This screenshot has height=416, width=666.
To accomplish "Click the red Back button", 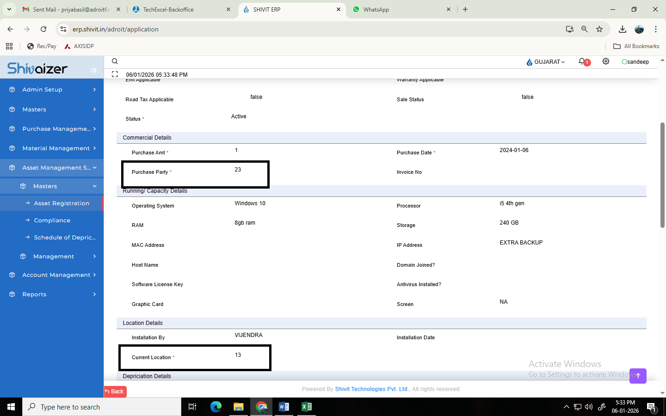I will click(115, 392).
